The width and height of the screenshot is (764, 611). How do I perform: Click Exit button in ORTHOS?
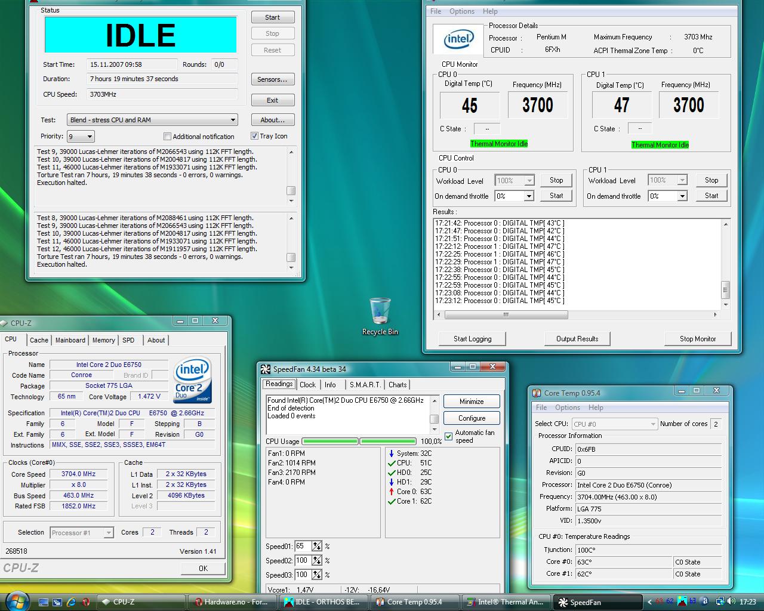pos(272,100)
